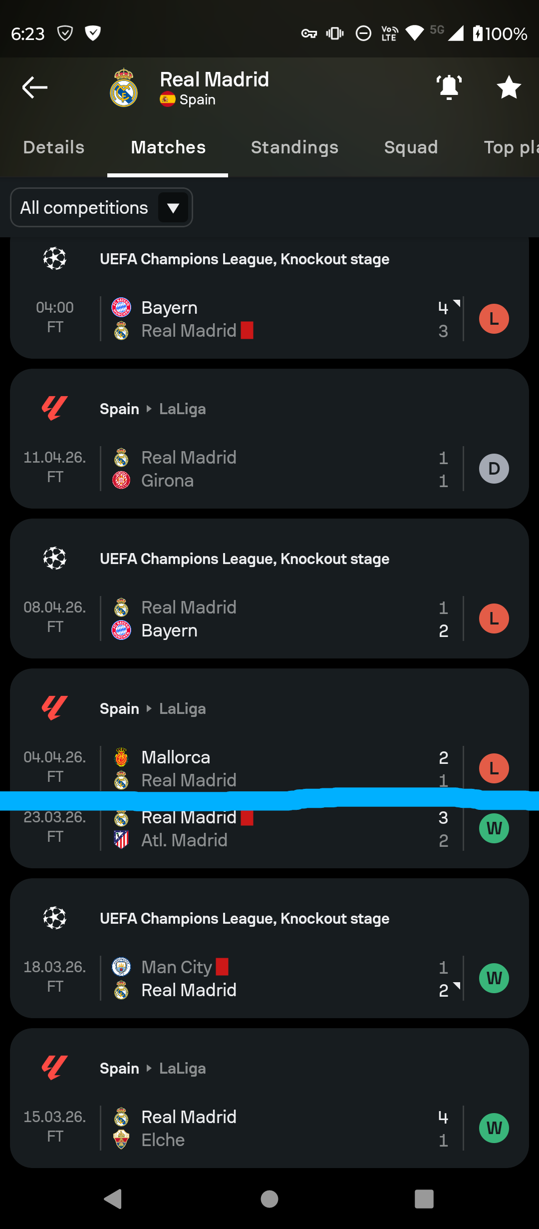This screenshot has width=539, height=1229.
Task: Expand the dropdown arrow next to All competitions
Action: [173, 208]
